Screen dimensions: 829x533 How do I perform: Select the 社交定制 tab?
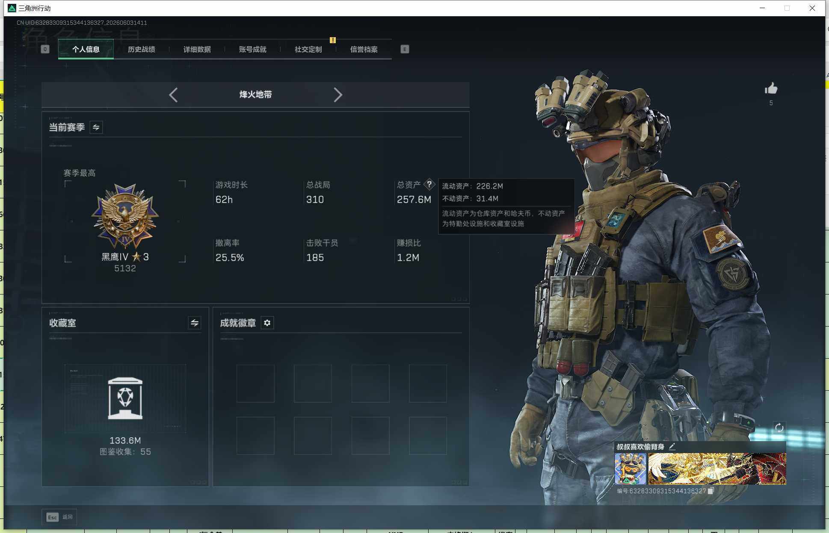[x=308, y=49]
